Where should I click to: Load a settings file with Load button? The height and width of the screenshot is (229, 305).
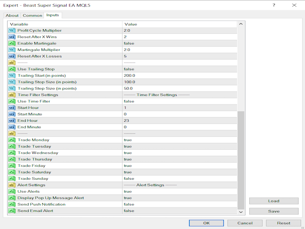(x=274, y=201)
